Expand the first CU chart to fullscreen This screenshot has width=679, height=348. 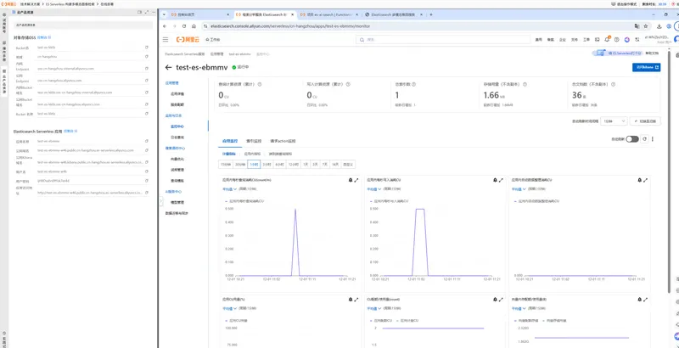[356, 180]
